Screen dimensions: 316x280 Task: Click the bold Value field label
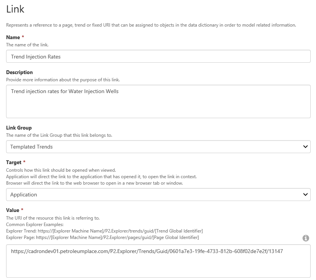[13, 210]
